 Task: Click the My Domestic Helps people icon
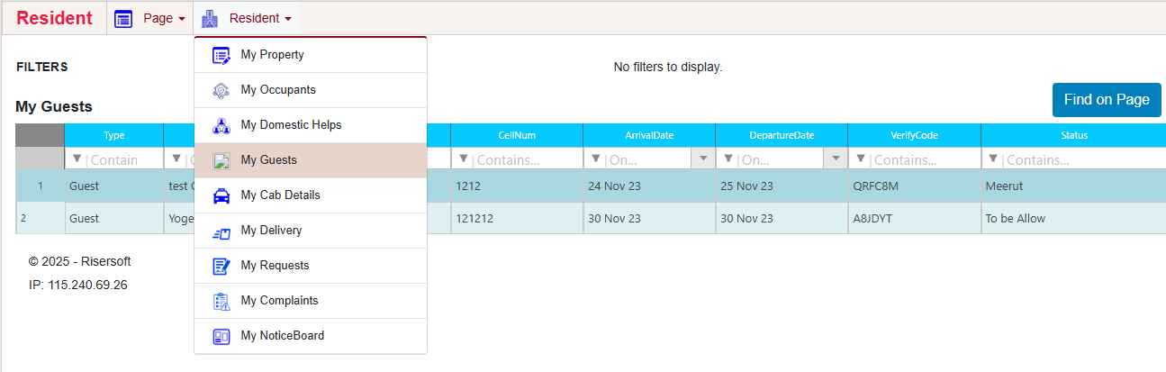[221, 125]
